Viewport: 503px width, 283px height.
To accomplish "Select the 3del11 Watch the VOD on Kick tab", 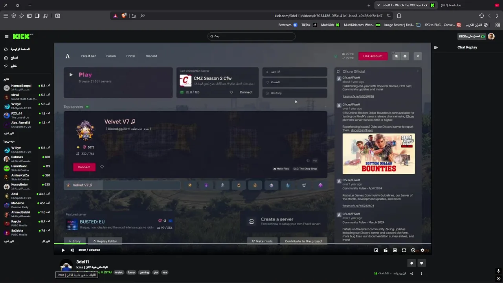I will point(406,5).
